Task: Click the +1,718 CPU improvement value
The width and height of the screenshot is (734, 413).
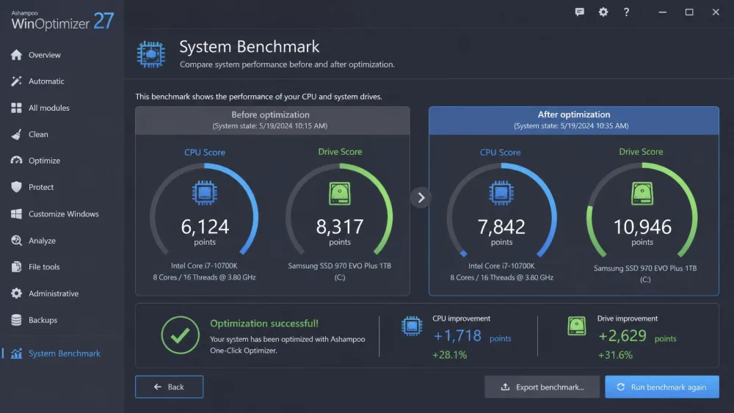Action: click(x=457, y=336)
